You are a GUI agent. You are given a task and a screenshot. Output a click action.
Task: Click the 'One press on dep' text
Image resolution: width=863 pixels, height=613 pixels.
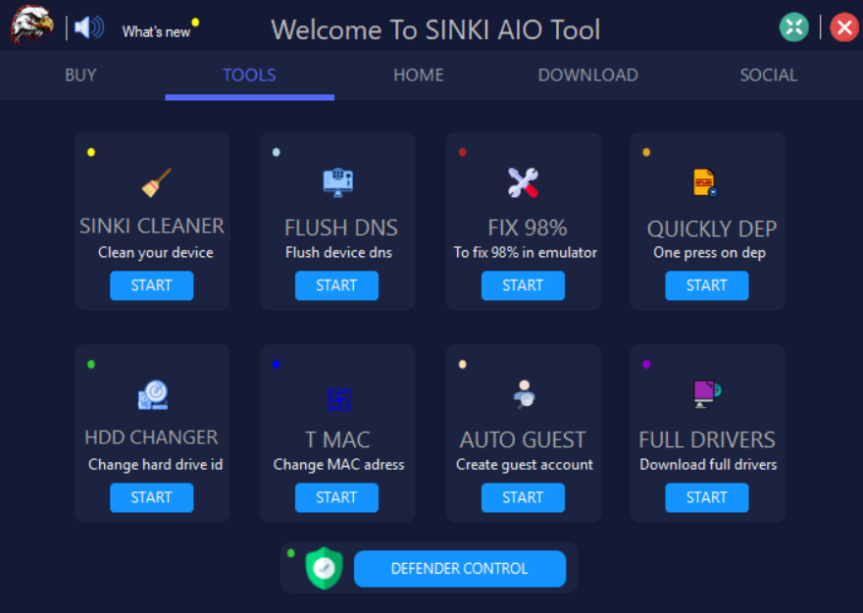click(709, 253)
